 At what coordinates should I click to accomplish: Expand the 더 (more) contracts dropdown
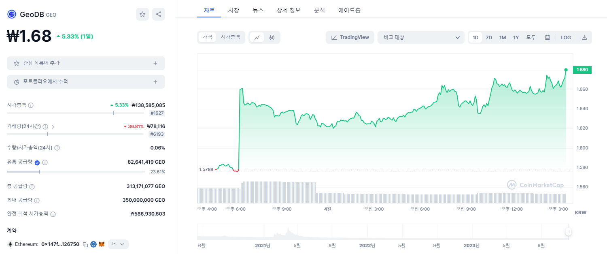(x=118, y=244)
